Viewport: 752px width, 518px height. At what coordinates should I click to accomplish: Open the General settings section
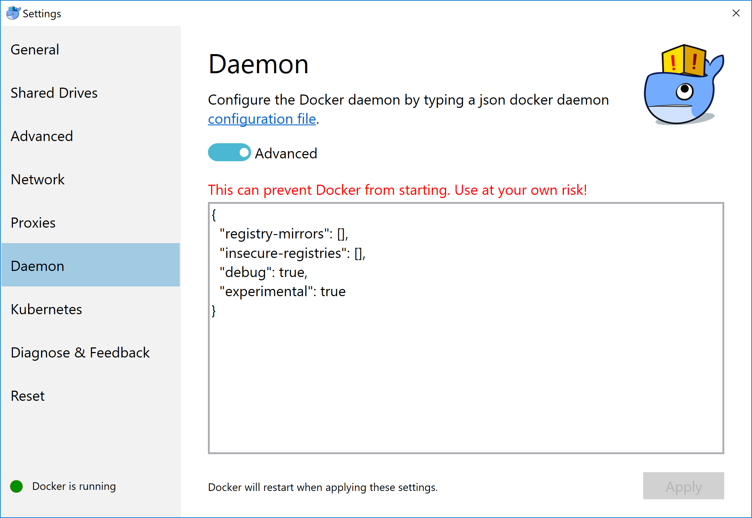tap(35, 49)
